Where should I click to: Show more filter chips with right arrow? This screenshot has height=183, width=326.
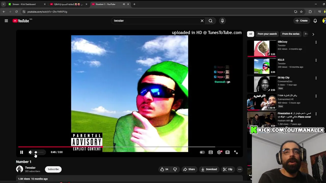pyautogui.click(x=313, y=34)
